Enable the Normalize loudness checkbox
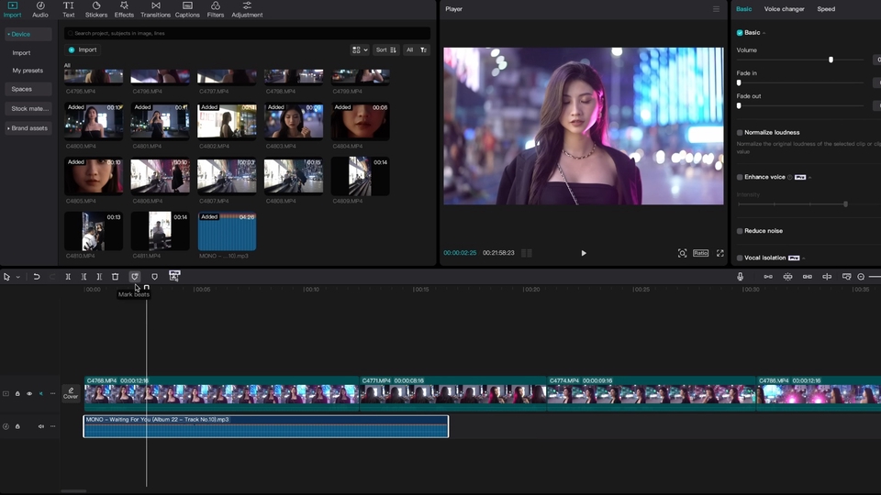Viewport: 881px width, 495px height. click(x=740, y=133)
